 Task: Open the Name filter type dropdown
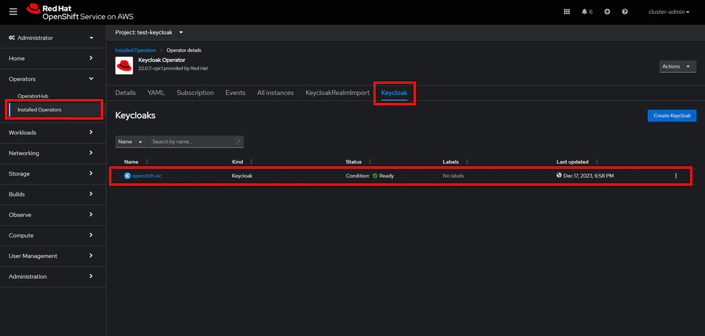pos(131,142)
